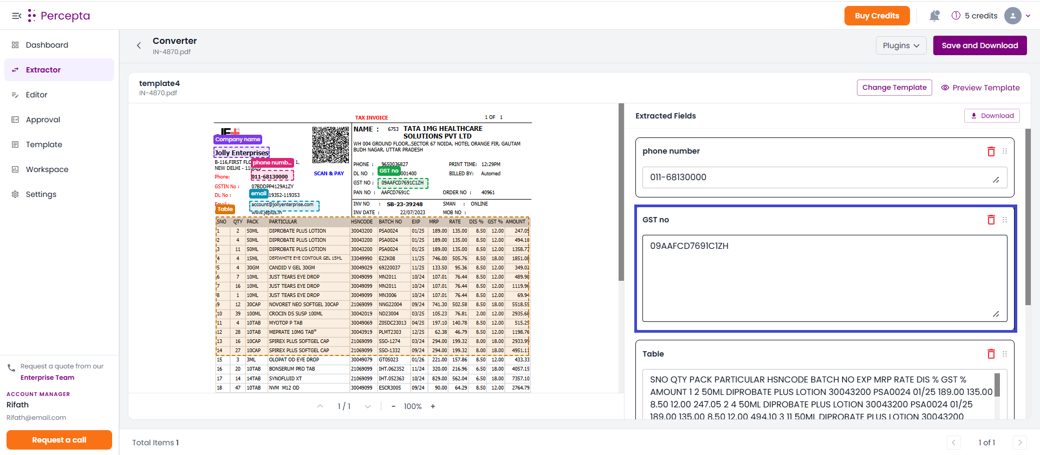Go to previous items page in footer
Viewport: 1040px width, 455px height.
pyautogui.click(x=954, y=443)
